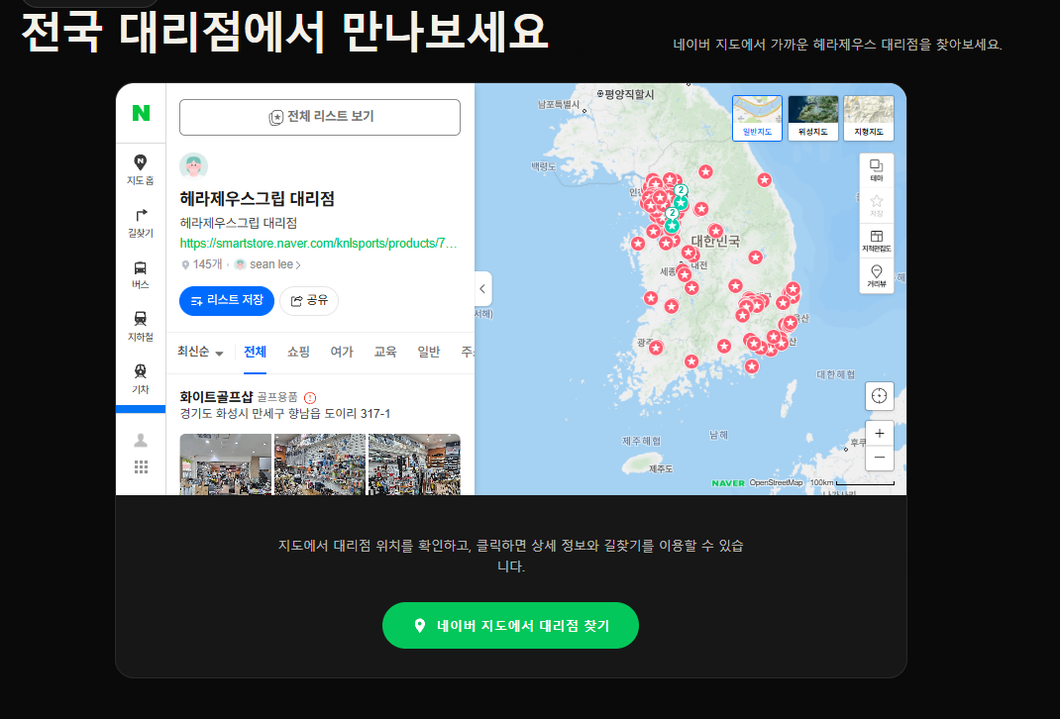This screenshot has width=1060, height=719.
Task: Click 네이버 지도에서 대리점 찾기 green button
Action: 510,626
